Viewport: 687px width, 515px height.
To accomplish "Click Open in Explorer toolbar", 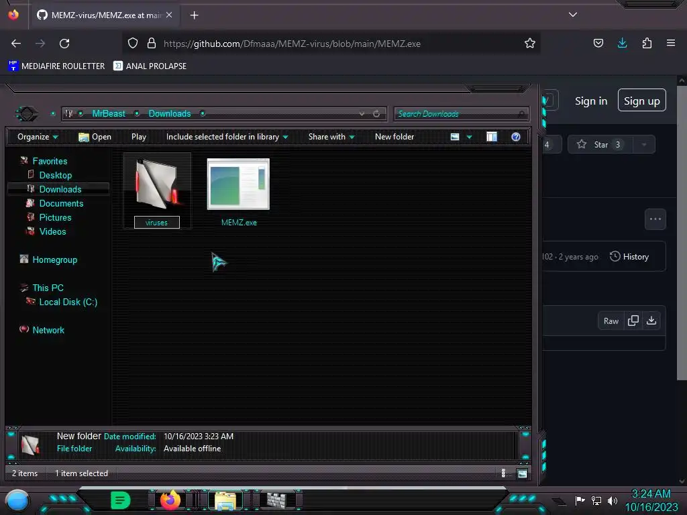I will [x=95, y=137].
